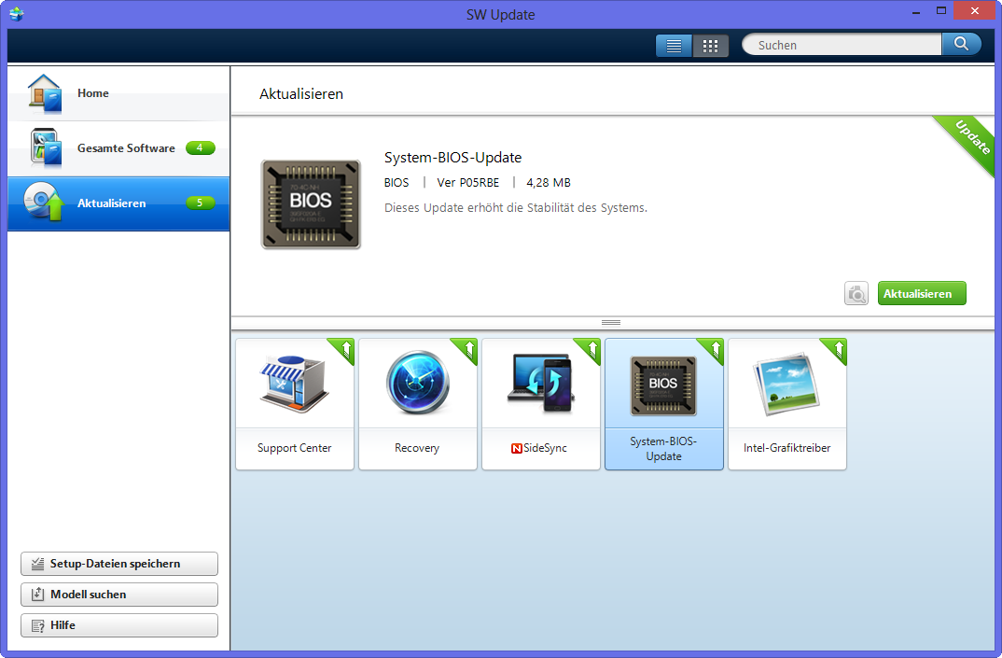Click the Ver P05RBE version text
Viewport: 1002px width, 658px height.
[467, 183]
